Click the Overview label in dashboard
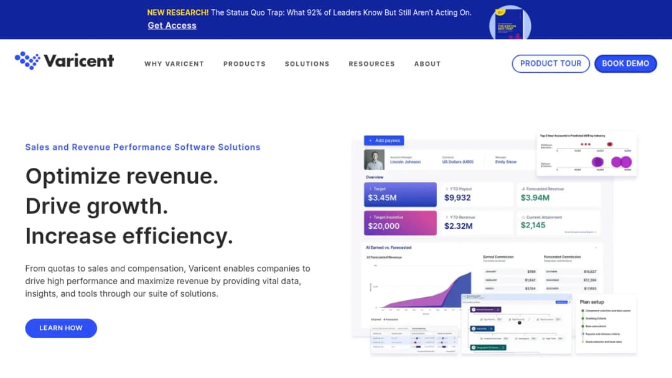The height and width of the screenshot is (378, 672). [375, 177]
